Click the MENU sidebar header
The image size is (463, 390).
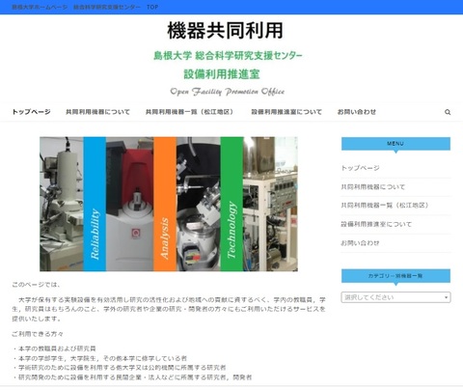click(395, 144)
